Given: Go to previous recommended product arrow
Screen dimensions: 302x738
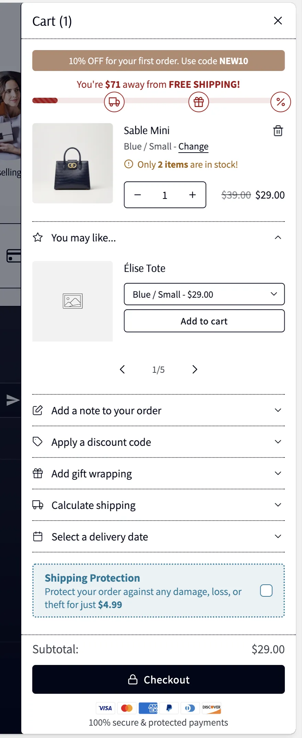Looking at the screenshot, I should coord(122,369).
